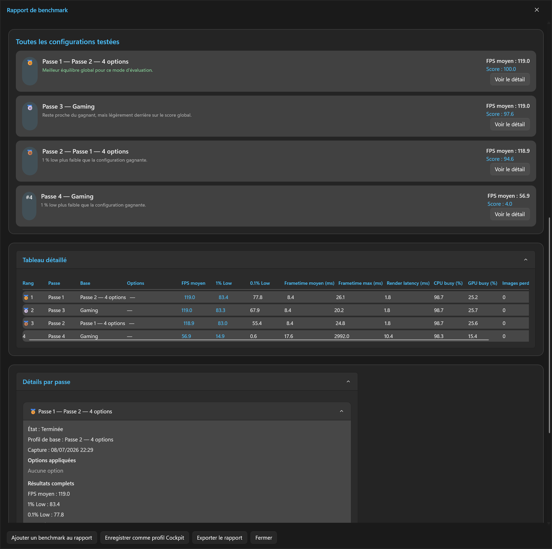
Task: Open Voir le détail for score 100.0 configuration
Action: pos(509,80)
